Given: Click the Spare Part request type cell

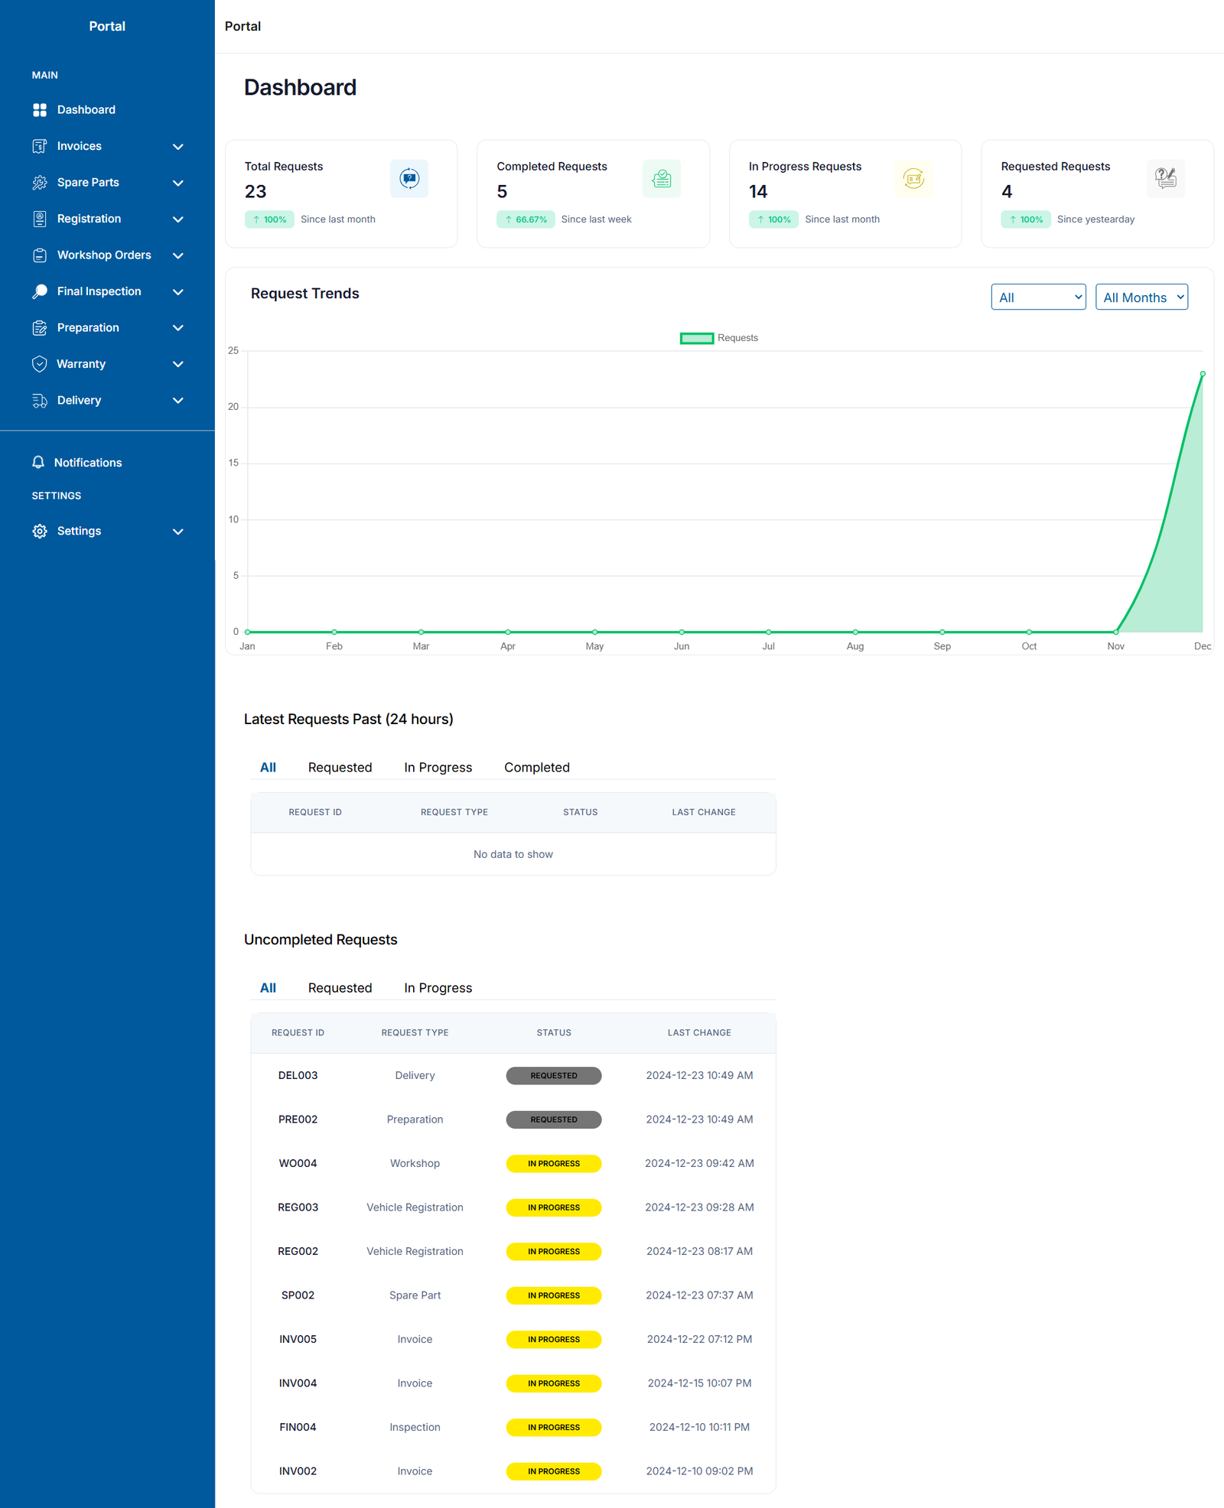Looking at the screenshot, I should 415,1295.
